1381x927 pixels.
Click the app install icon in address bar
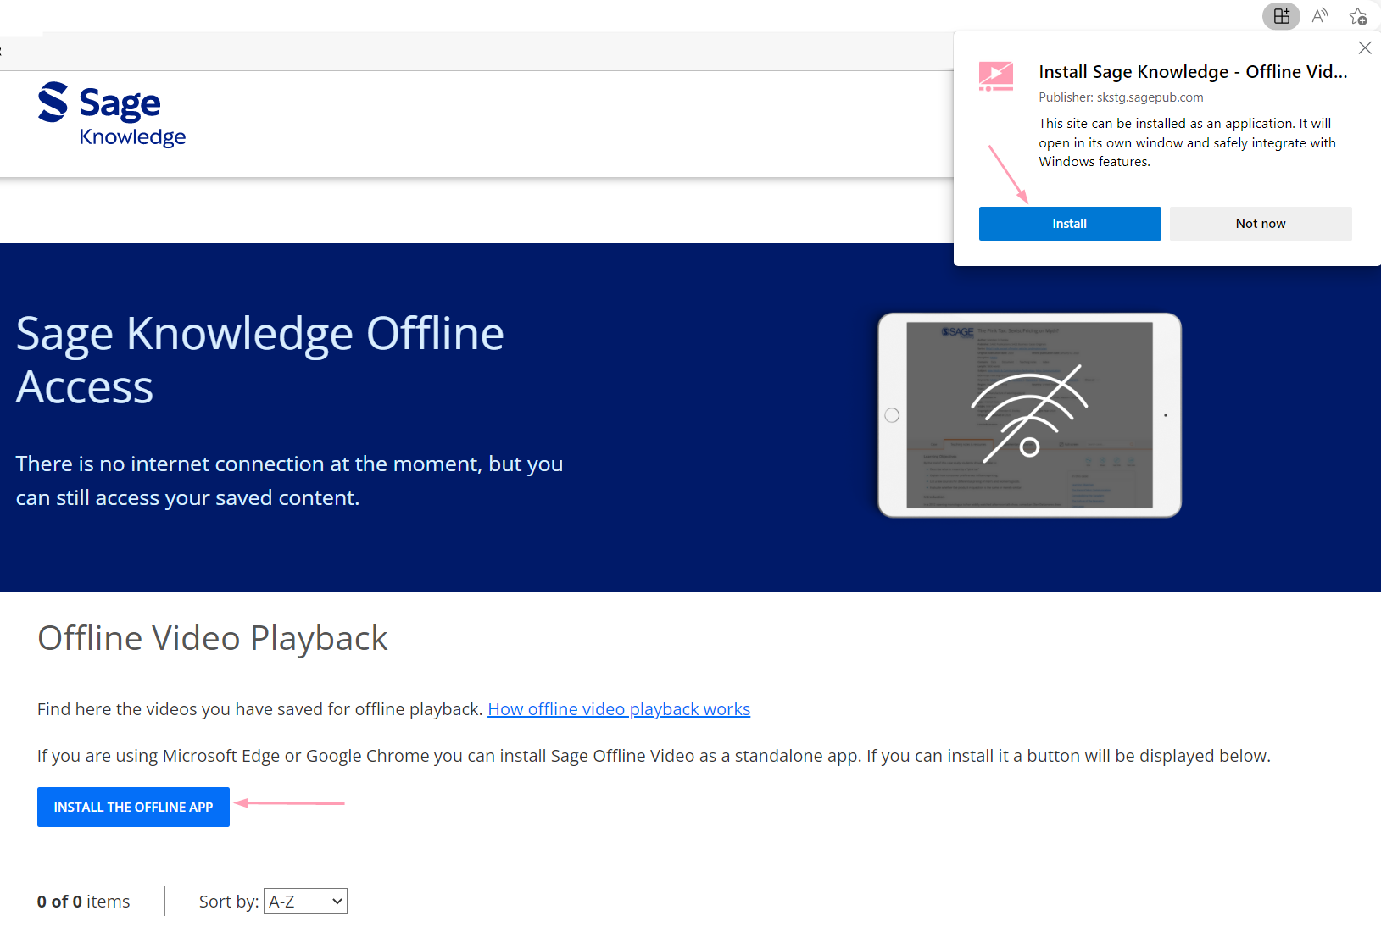(1281, 16)
